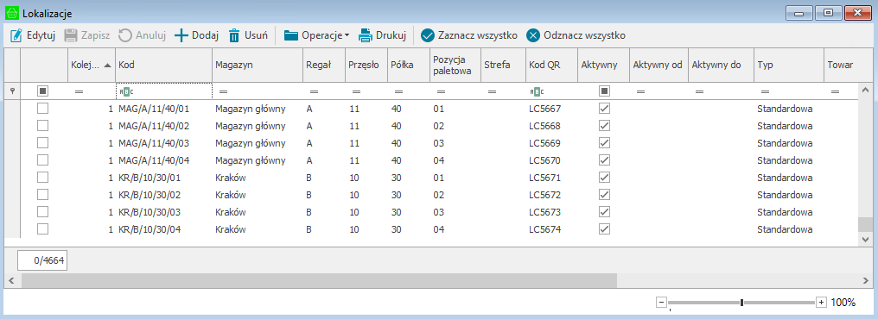This screenshot has width=878, height=319.
Task: Click the Usuń trash icon
Action: coord(234,35)
